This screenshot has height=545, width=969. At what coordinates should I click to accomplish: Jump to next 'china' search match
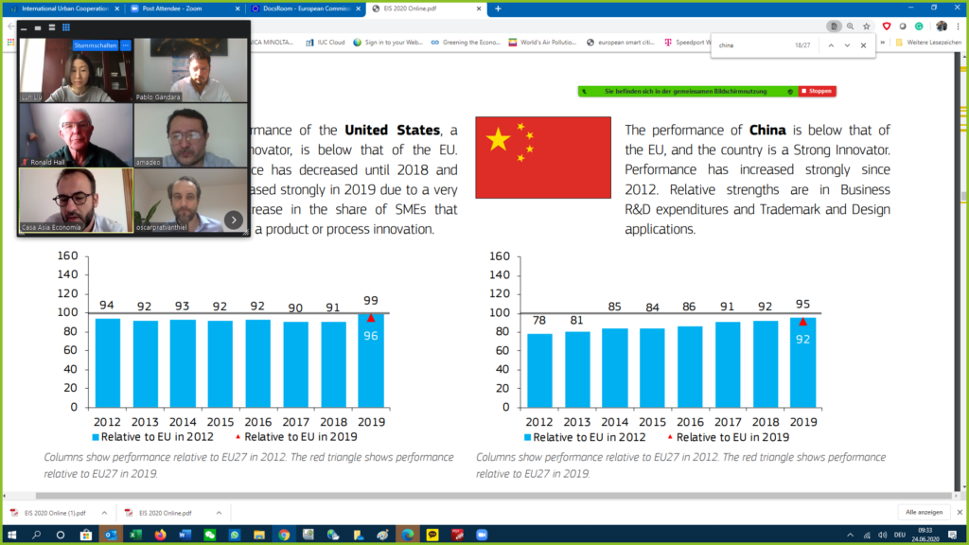click(847, 45)
